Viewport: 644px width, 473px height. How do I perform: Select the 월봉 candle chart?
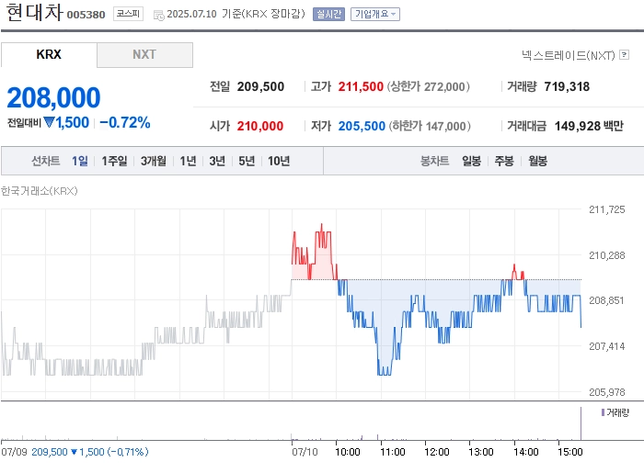(537, 161)
